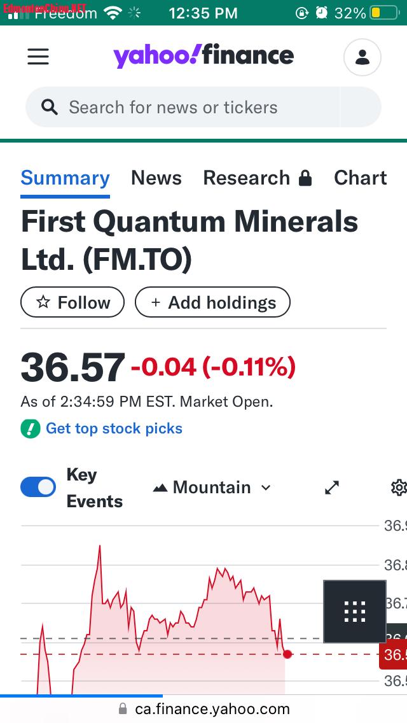The width and height of the screenshot is (407, 723).
Task: Expand the chart to fullscreen
Action: [x=332, y=488]
